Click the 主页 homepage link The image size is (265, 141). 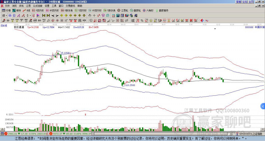tap(251, 2)
